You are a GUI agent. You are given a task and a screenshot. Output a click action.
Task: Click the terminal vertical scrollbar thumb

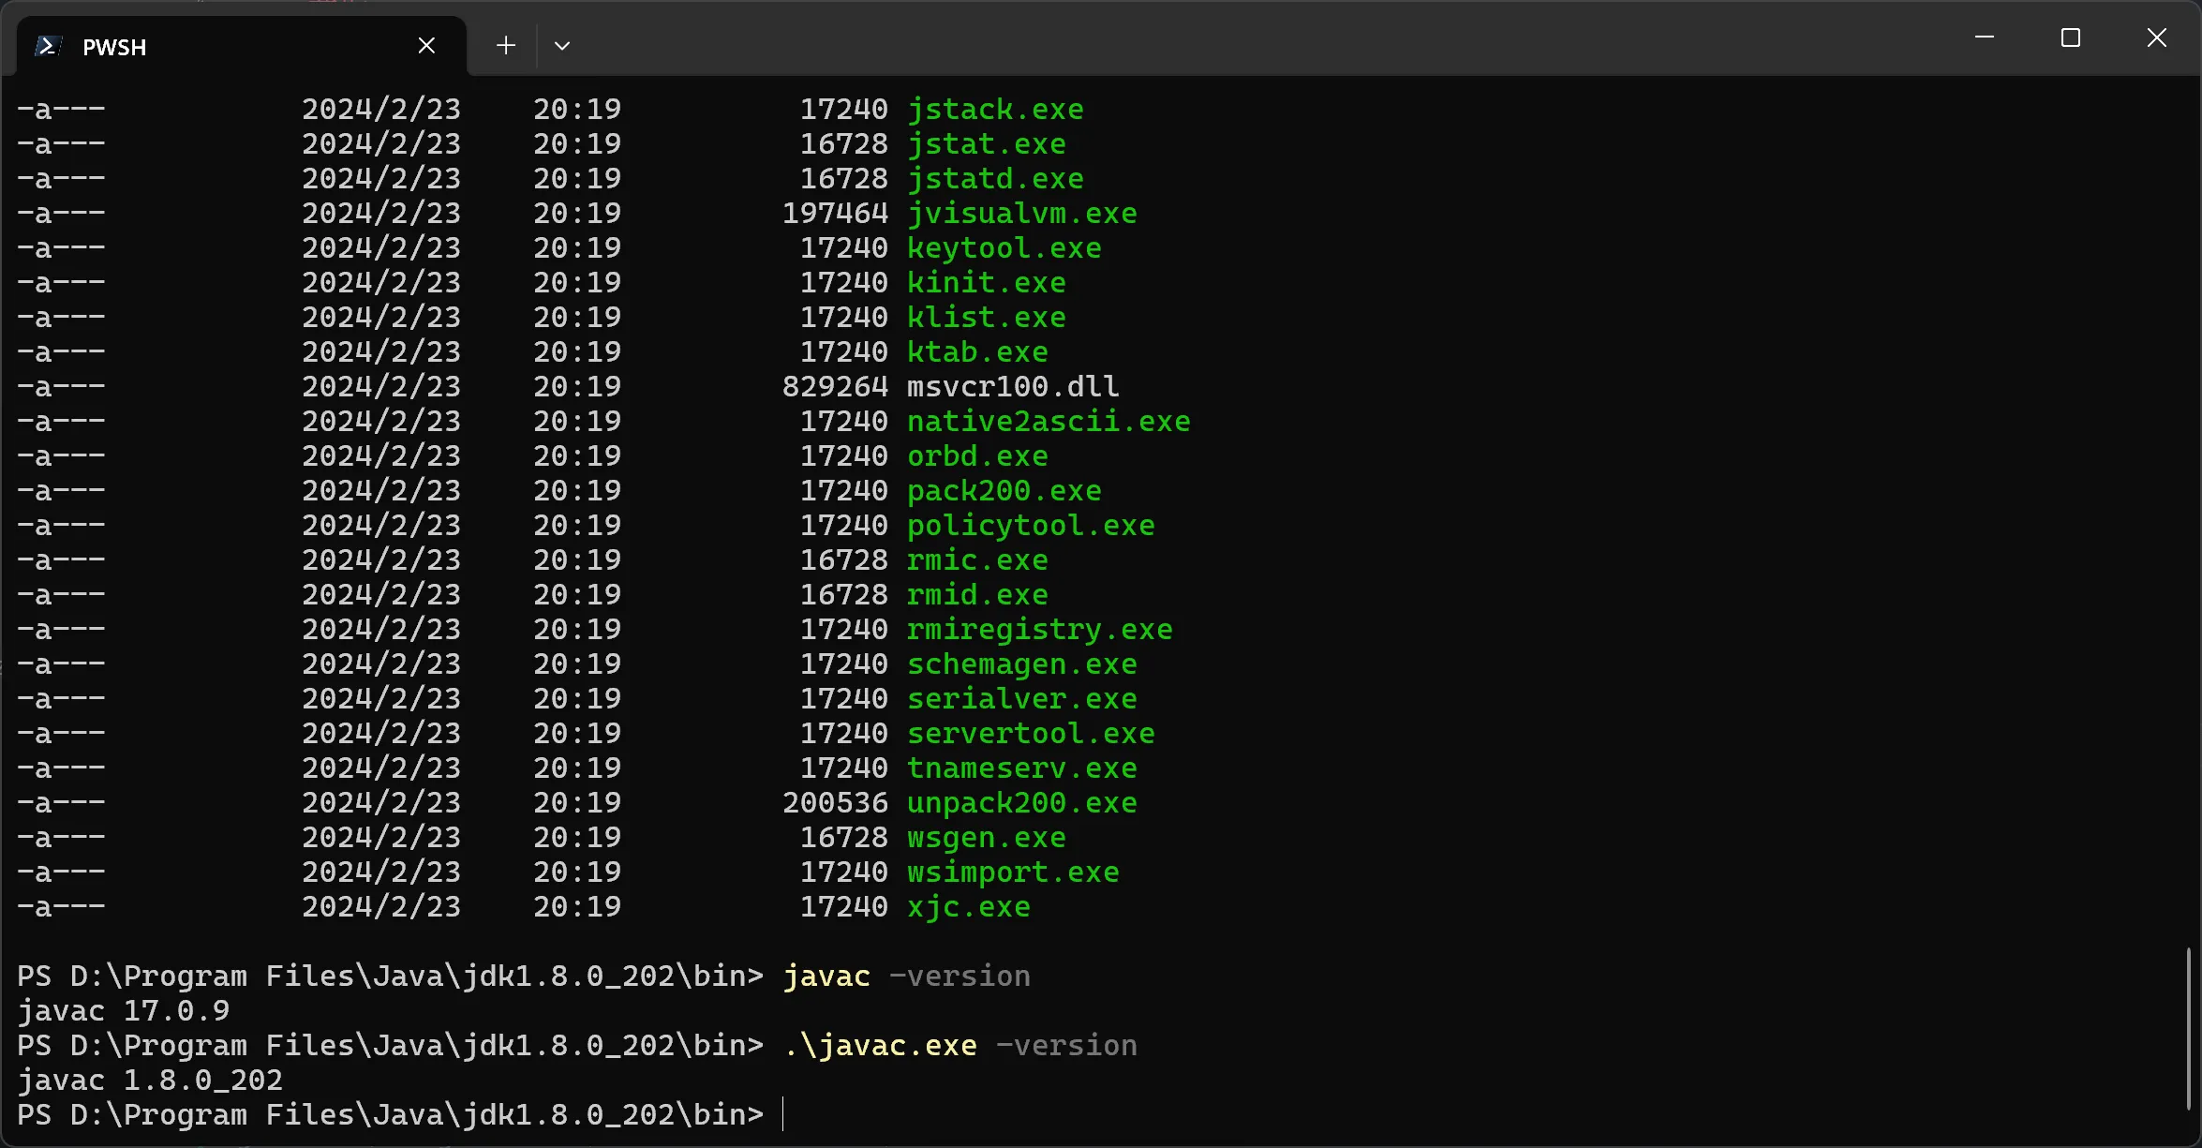pyautogui.click(x=2188, y=1028)
